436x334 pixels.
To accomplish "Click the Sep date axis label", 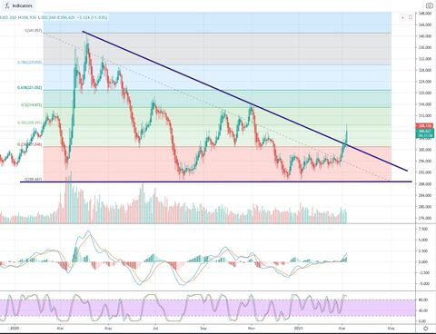I will [x=203, y=328].
